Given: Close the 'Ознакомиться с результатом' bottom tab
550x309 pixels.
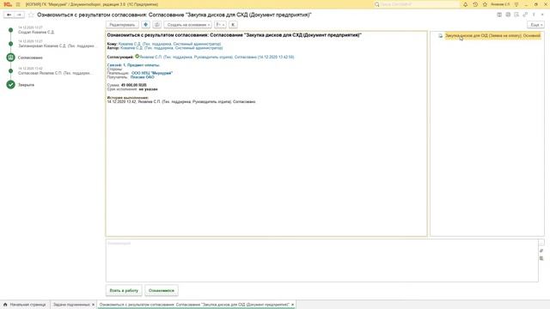Looking at the screenshot, I should click(x=292, y=305).
